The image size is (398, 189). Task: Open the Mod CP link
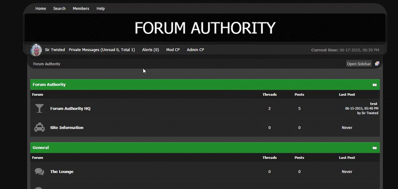coord(173,50)
